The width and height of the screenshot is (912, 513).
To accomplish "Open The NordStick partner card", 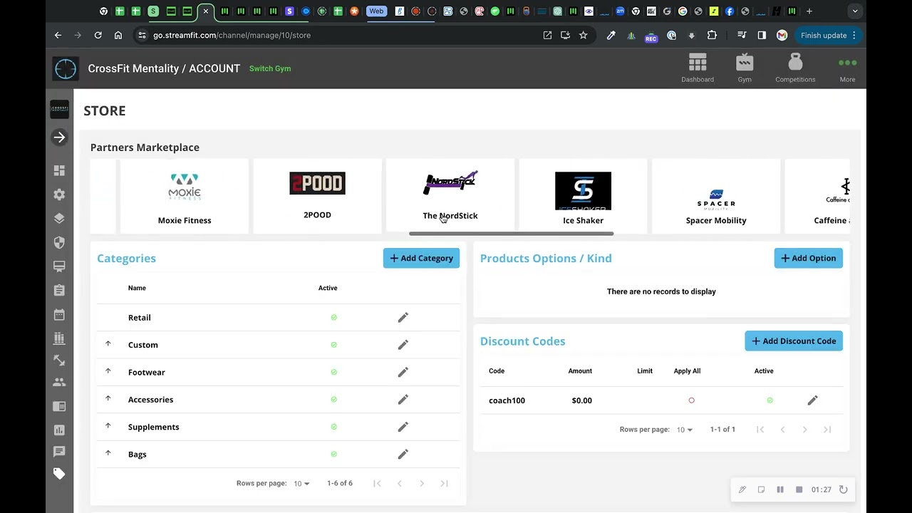I will click(x=450, y=197).
